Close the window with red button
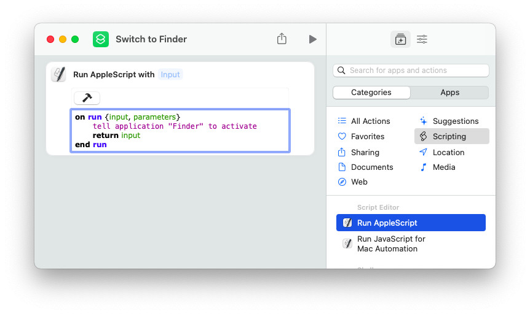 click(x=50, y=39)
